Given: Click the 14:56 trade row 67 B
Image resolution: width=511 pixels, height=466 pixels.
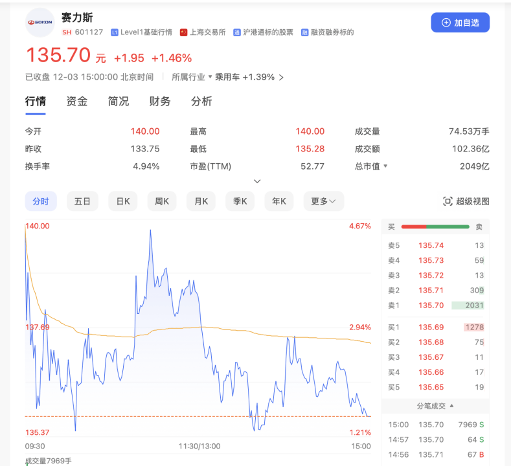Looking at the screenshot, I should coord(436,454).
